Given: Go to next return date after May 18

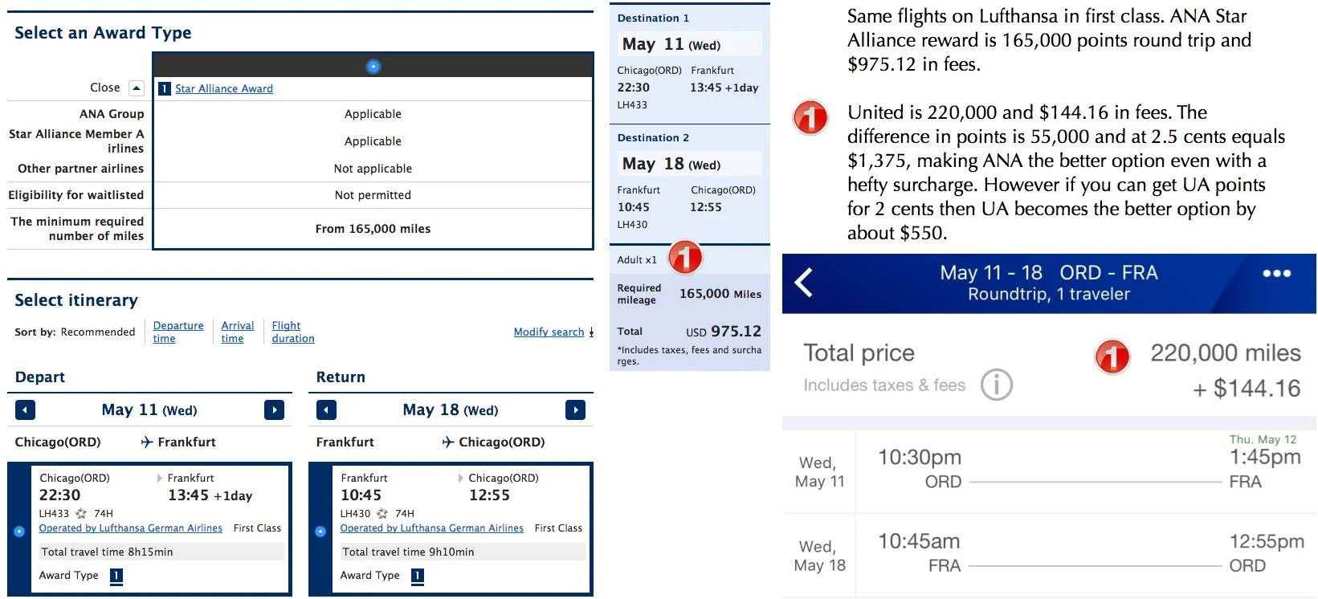Looking at the screenshot, I should [x=575, y=410].
